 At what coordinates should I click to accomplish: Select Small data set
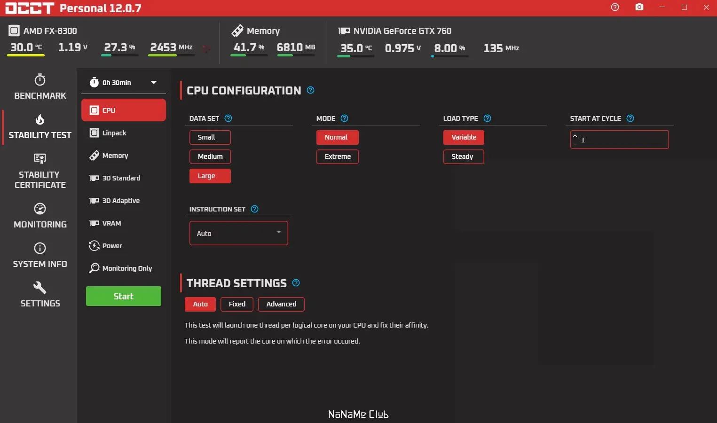click(x=210, y=137)
